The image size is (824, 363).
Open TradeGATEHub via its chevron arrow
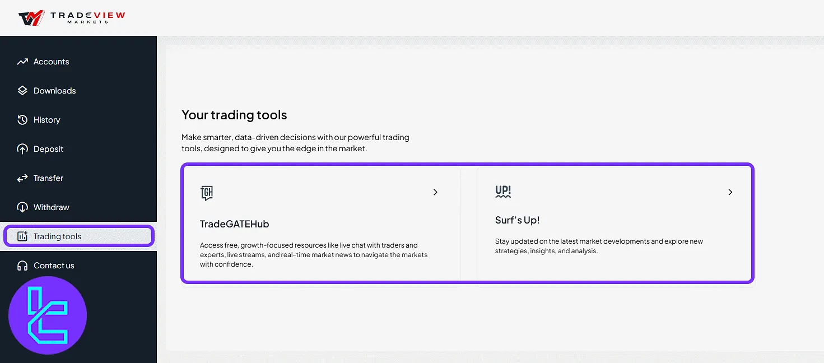[x=435, y=192]
